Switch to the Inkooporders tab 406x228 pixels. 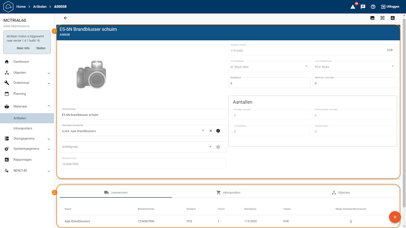(228, 193)
